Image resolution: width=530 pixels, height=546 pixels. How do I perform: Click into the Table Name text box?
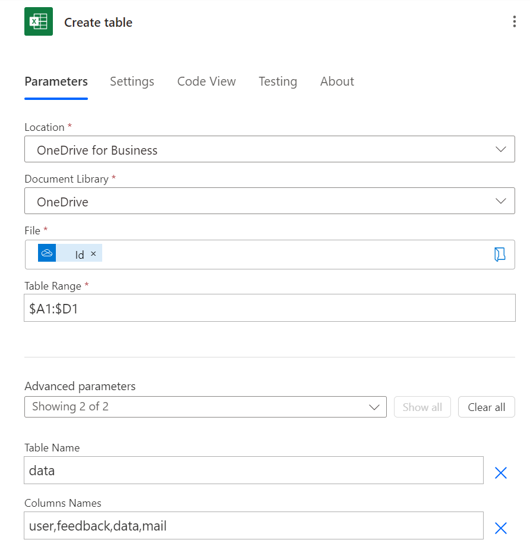click(254, 470)
